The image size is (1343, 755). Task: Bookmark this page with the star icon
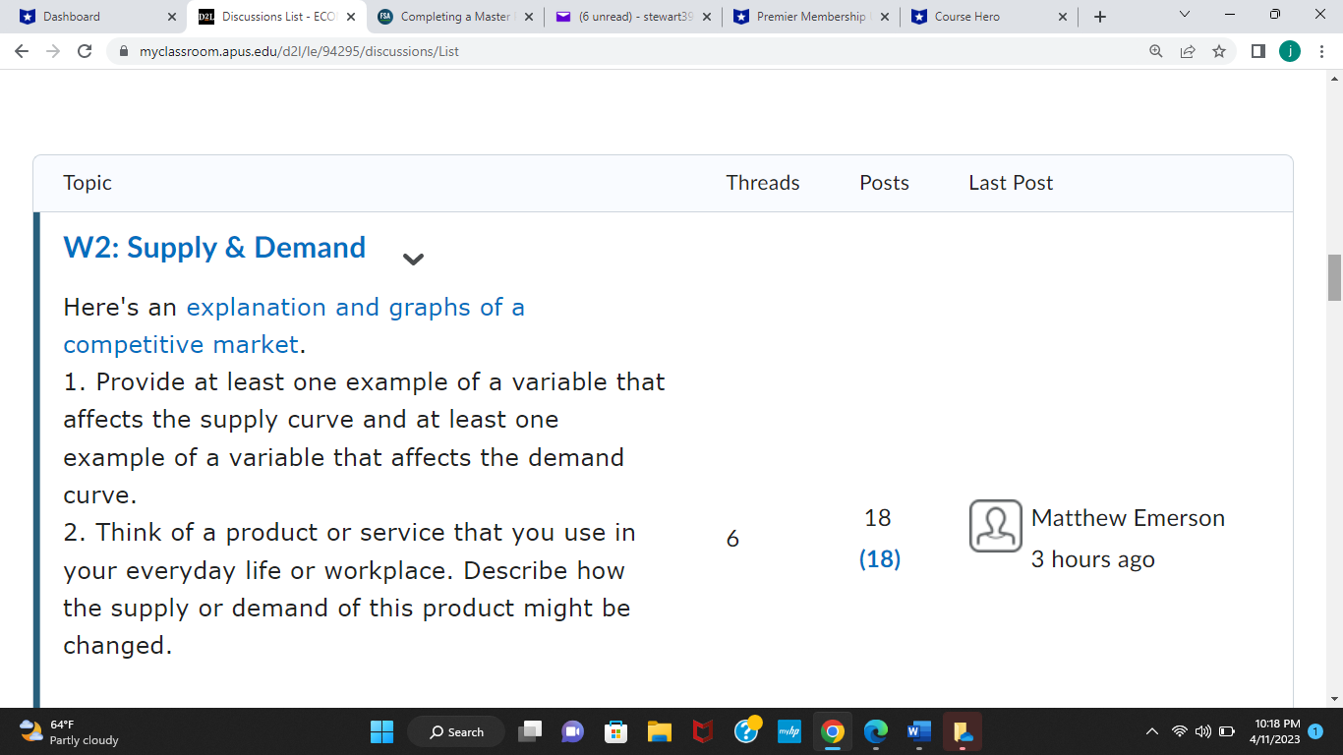pyautogui.click(x=1219, y=51)
